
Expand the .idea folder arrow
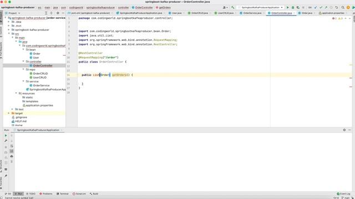9,22
